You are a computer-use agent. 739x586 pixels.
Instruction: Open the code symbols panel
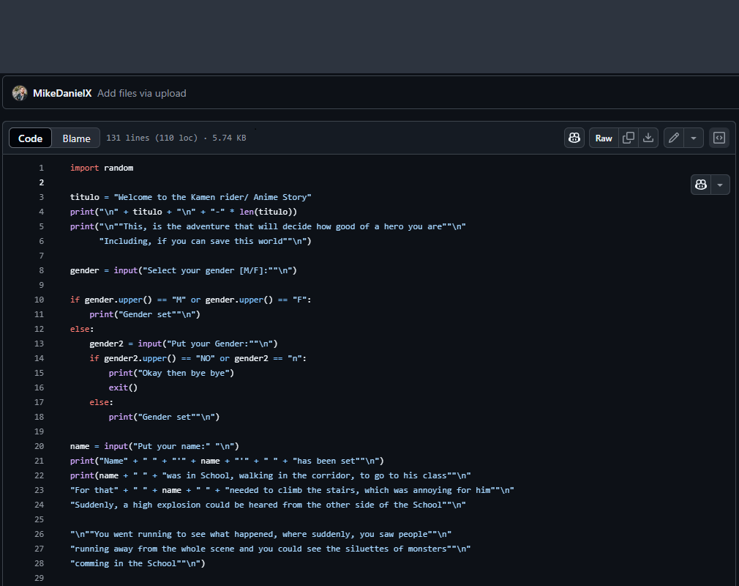pyautogui.click(x=719, y=138)
